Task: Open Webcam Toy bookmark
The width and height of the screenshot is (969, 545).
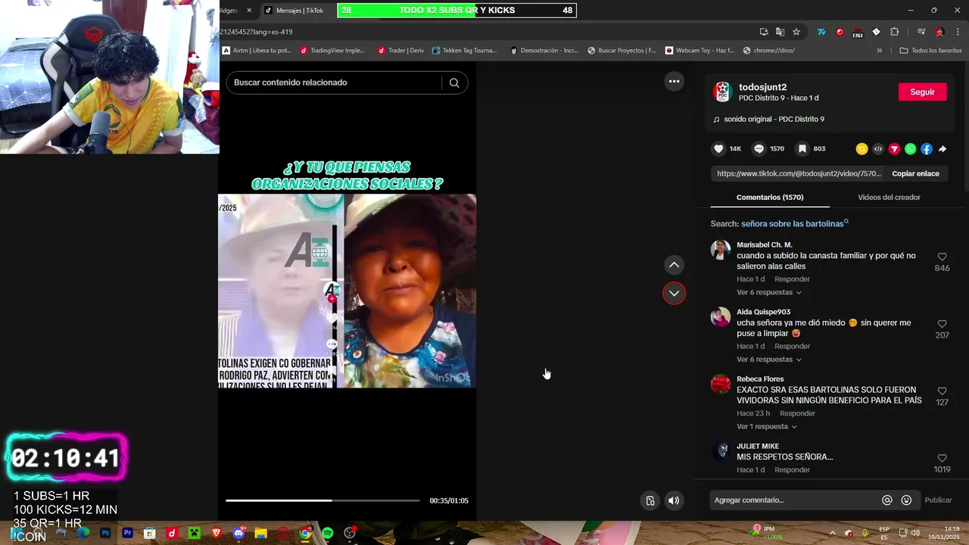Action: click(699, 51)
